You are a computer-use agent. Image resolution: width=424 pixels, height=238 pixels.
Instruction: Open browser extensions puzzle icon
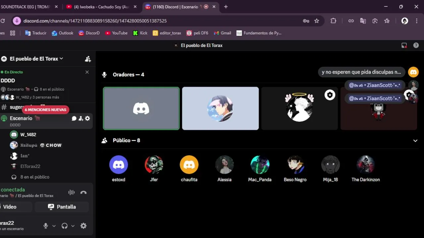tap(333, 21)
